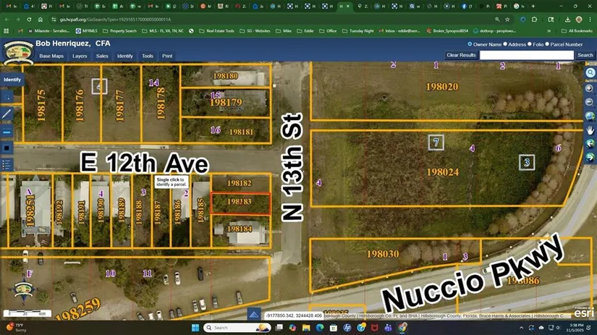The image size is (597, 335).
Task: Select the Parcel Number search option
Action: 547,44
